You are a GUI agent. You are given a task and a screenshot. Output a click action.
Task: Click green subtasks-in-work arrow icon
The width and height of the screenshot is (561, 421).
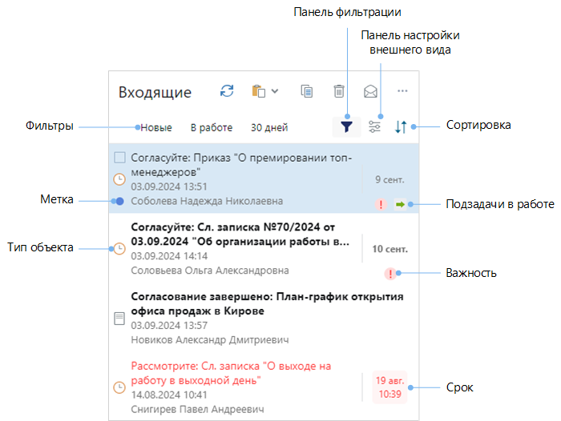coord(400,205)
